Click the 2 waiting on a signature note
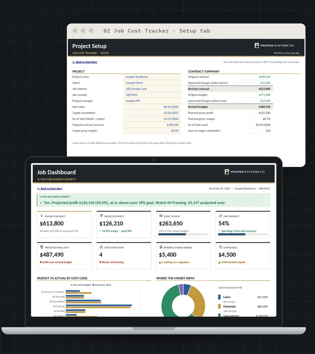The width and height of the screenshot is (315, 354). click(174, 262)
